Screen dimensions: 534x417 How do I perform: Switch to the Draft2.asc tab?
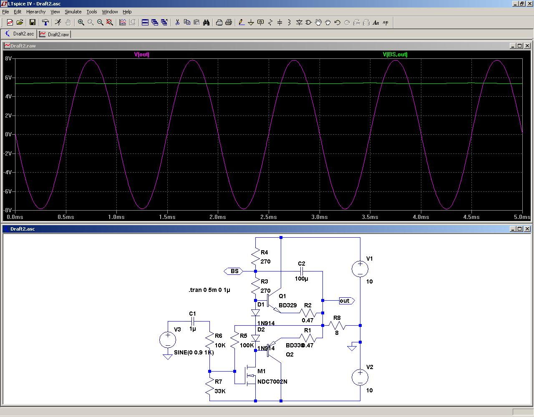(x=19, y=34)
